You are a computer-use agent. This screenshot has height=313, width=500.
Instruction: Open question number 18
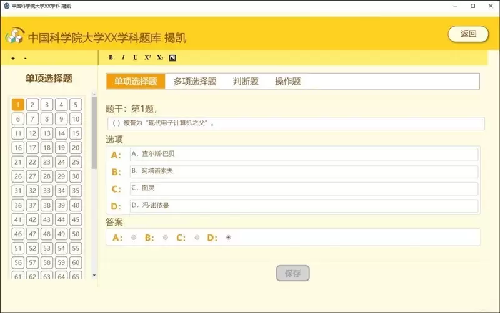47,148
